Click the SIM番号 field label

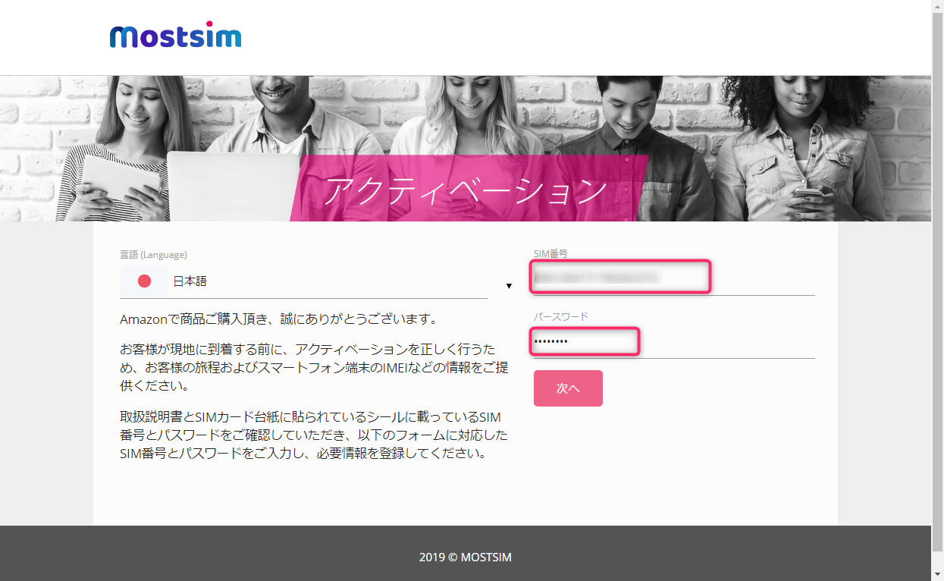click(550, 253)
